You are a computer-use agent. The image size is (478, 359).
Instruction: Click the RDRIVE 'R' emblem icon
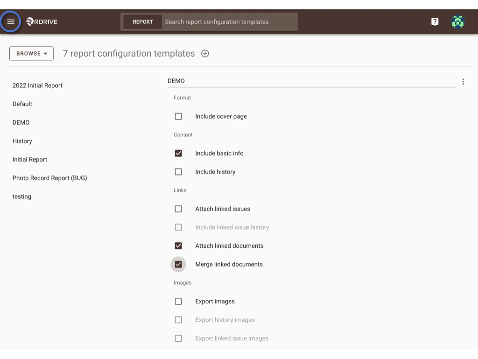tap(29, 22)
